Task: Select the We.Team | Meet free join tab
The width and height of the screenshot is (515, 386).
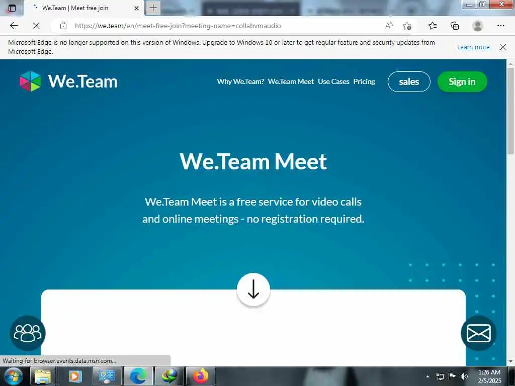Action: 84,8
